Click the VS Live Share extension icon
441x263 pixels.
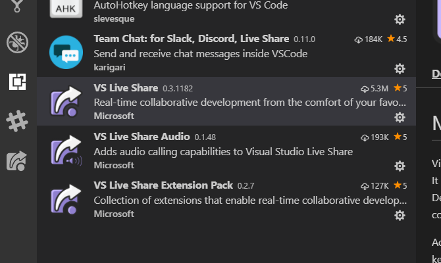tap(66, 101)
